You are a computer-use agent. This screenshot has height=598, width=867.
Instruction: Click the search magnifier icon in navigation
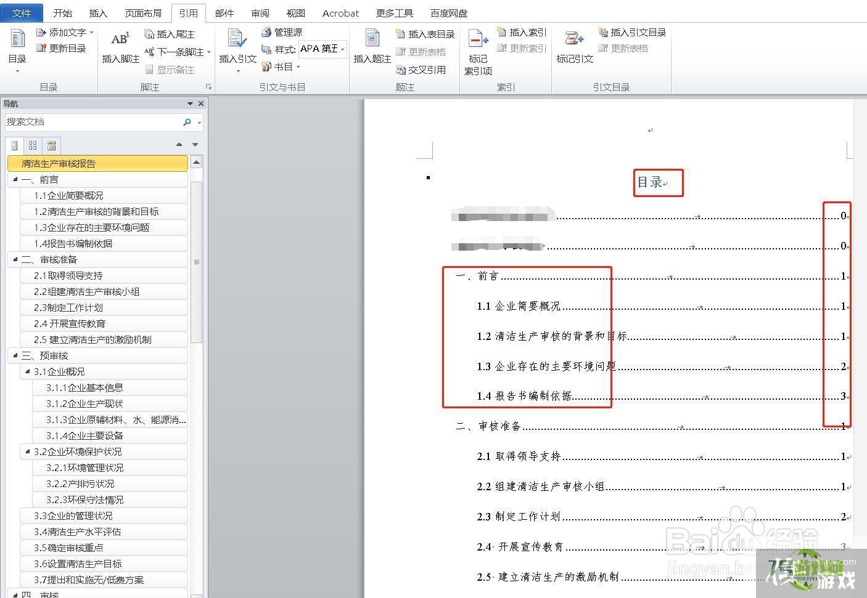coord(187,122)
